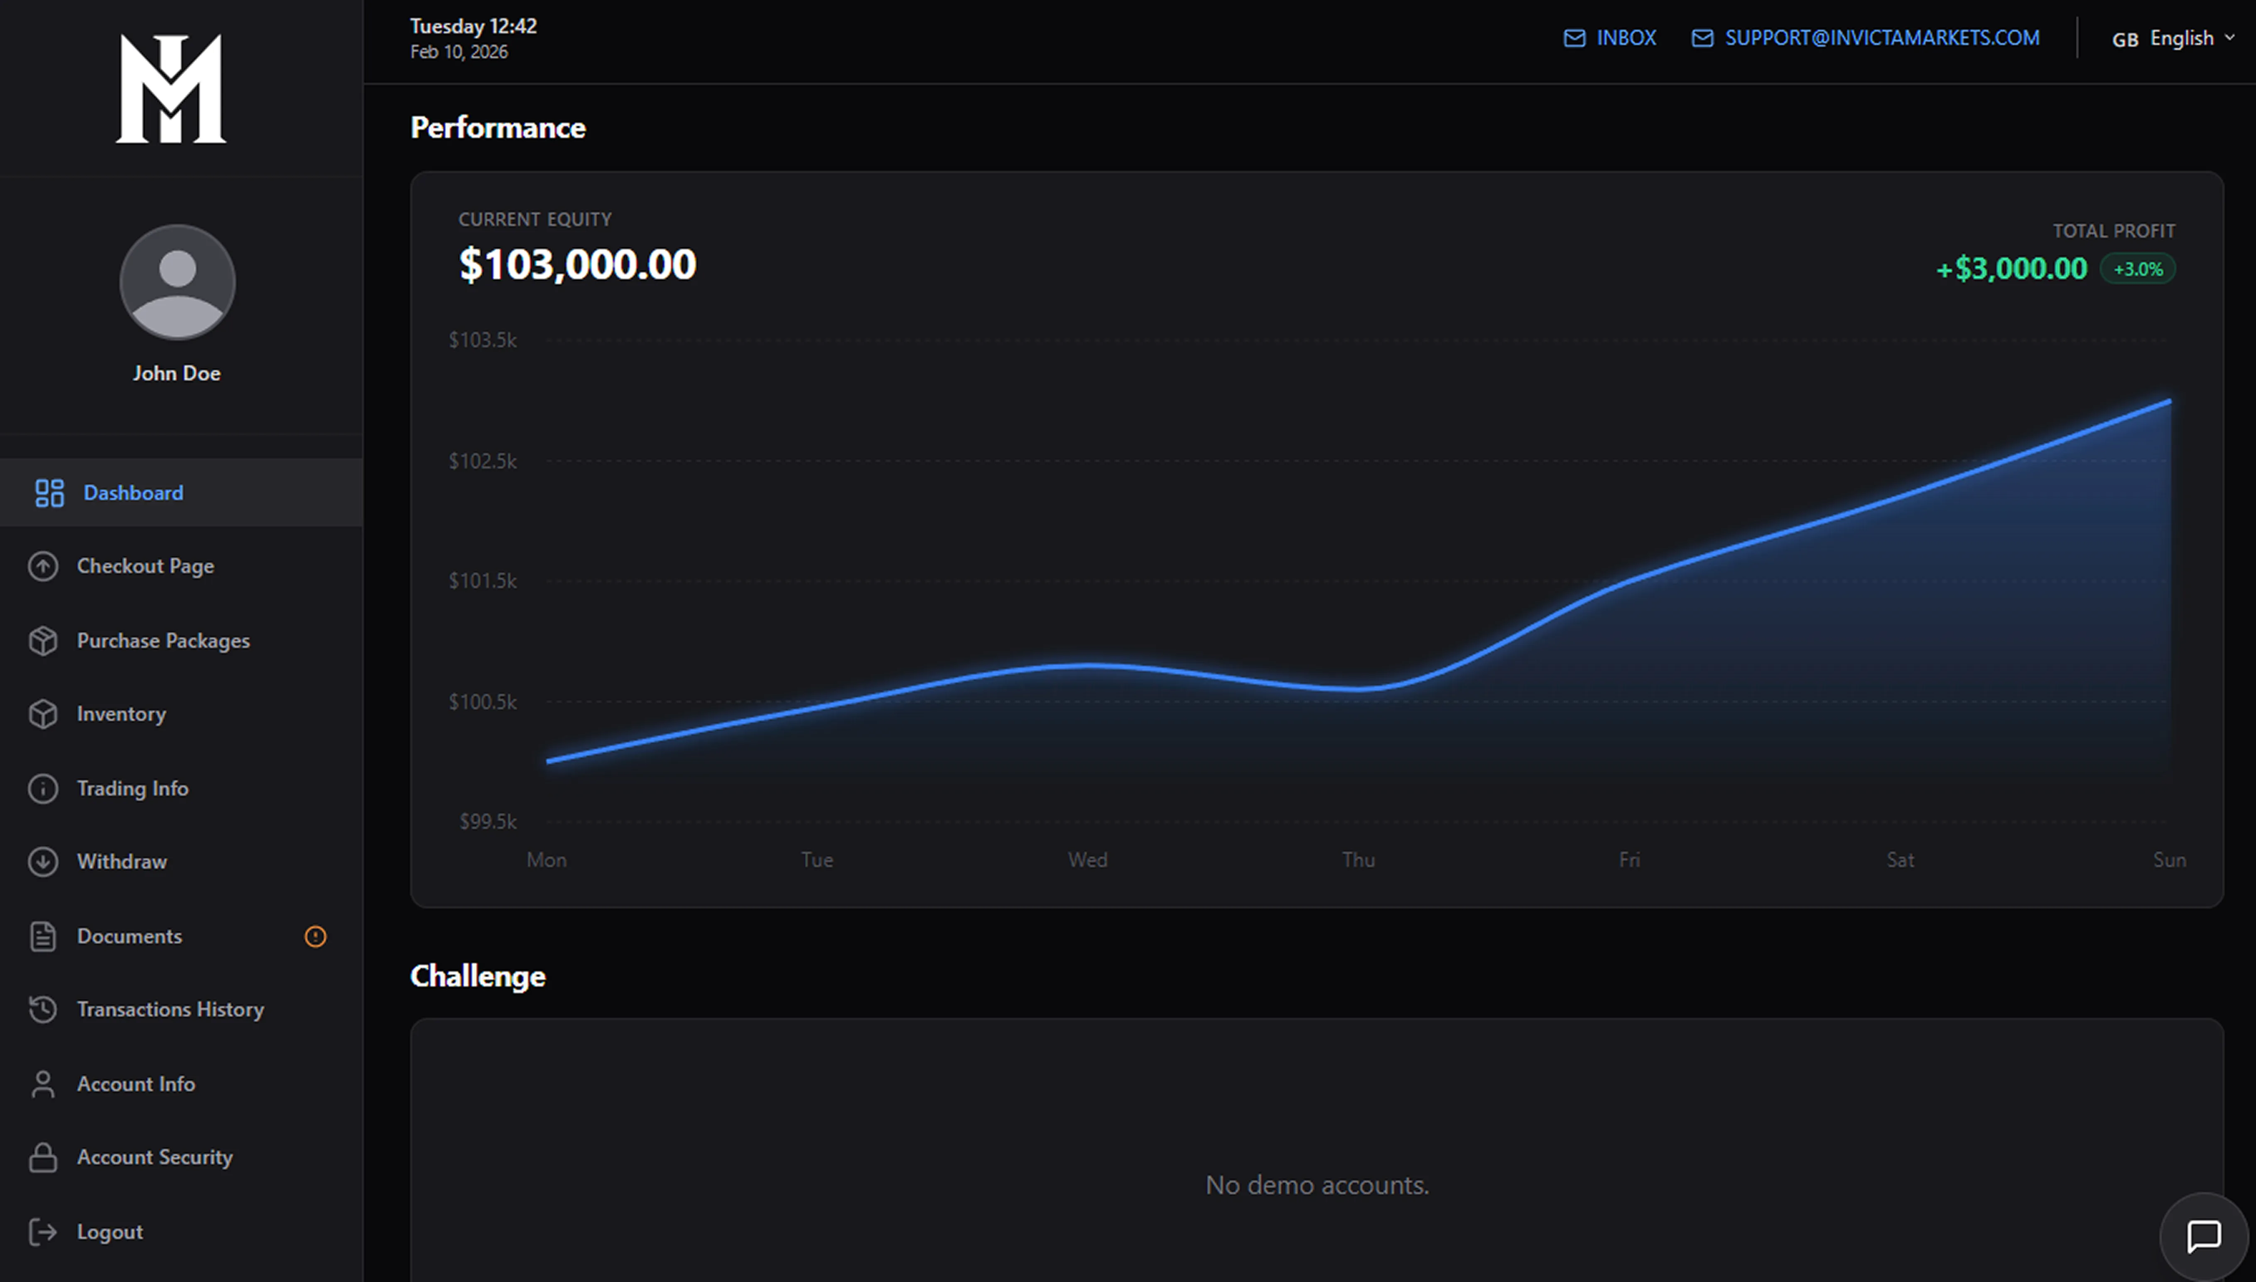This screenshot has width=2256, height=1282.
Task: Select the Withdraw download-arrow icon
Action: pyautogui.click(x=43, y=862)
